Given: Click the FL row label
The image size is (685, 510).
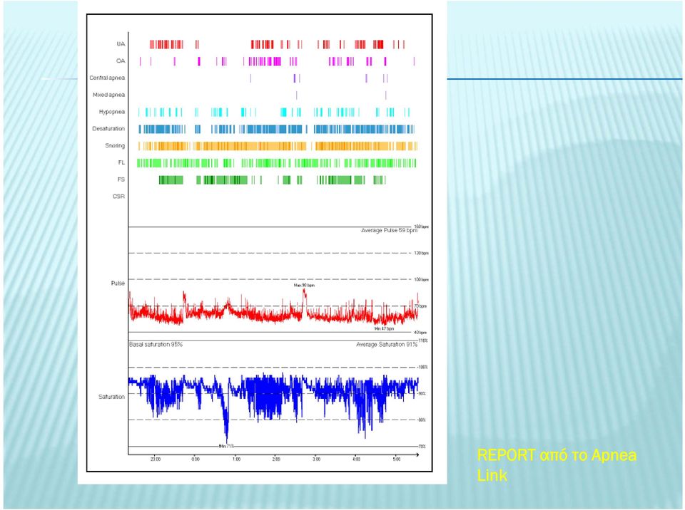Looking at the screenshot, I should tap(121, 162).
